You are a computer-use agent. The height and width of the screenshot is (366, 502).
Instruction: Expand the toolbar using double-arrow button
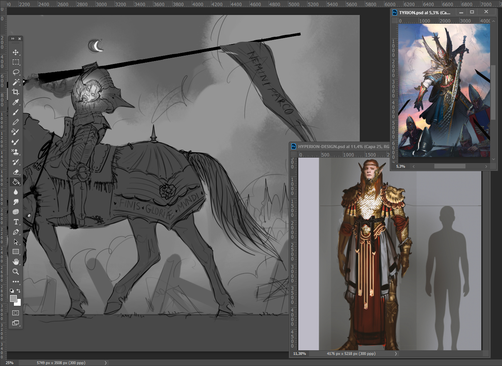(13, 39)
